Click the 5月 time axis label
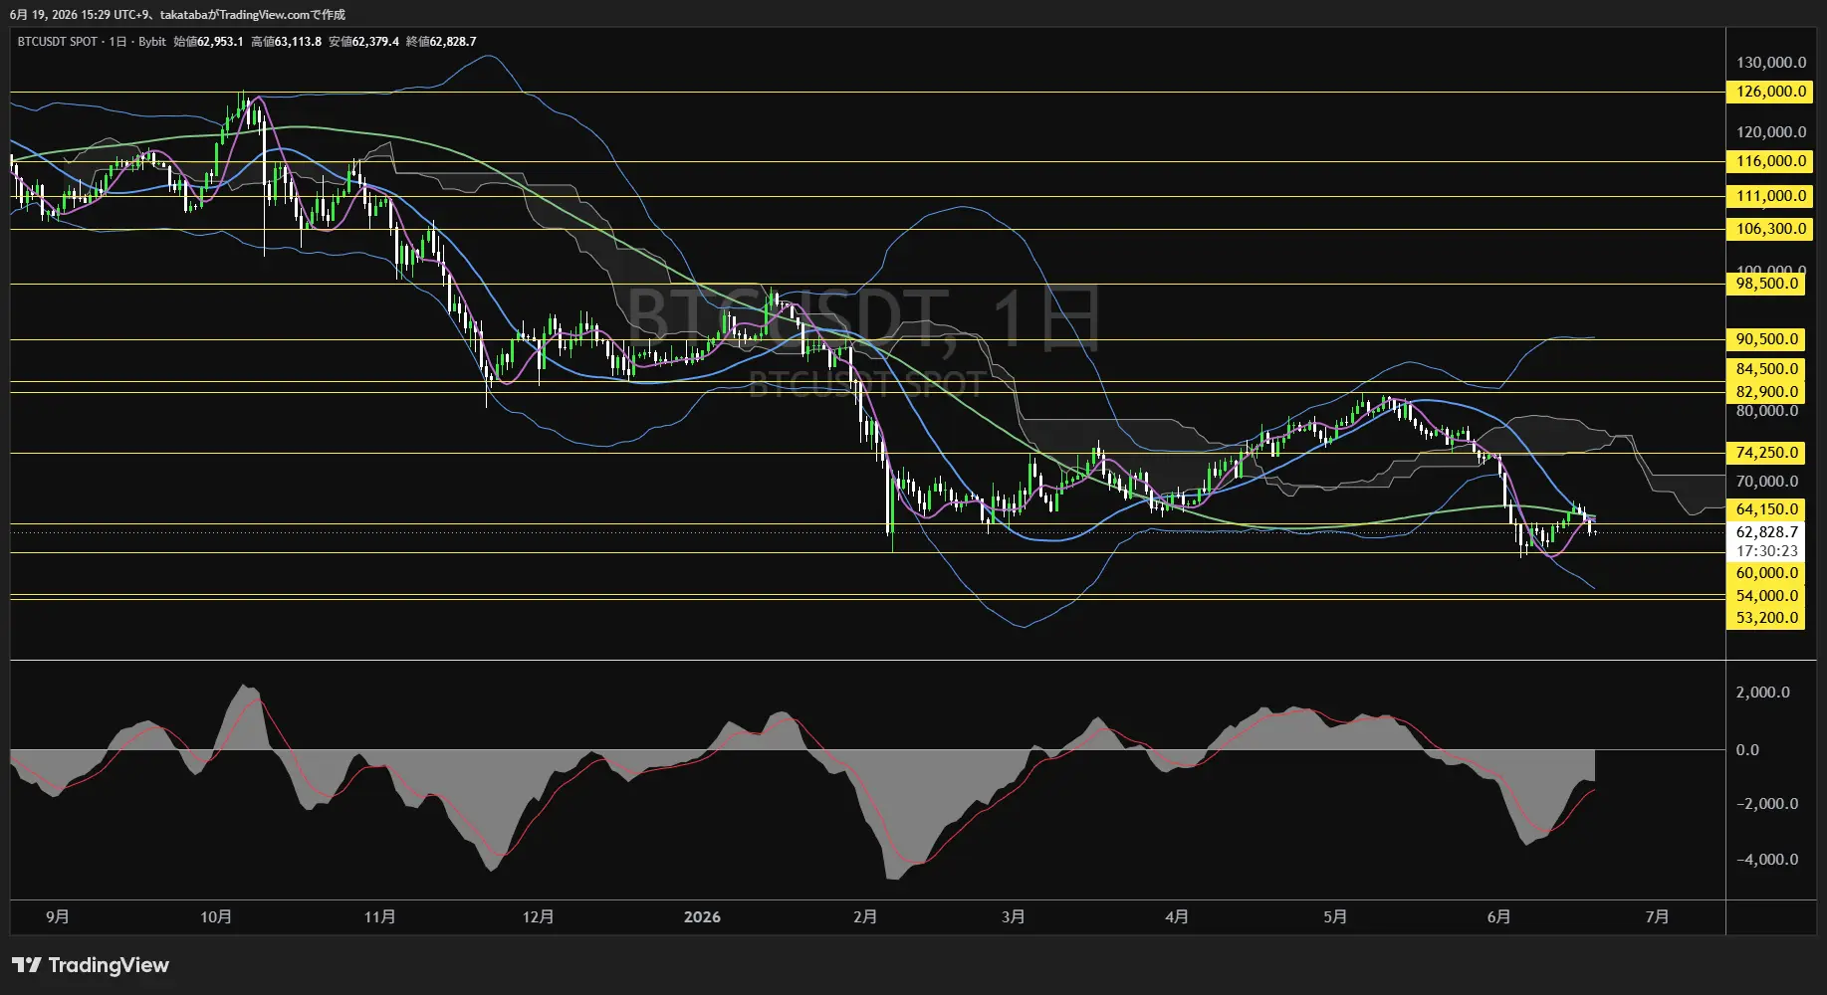This screenshot has width=1827, height=995. pyautogui.click(x=1335, y=917)
